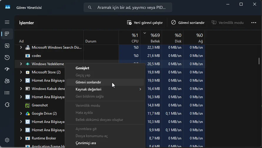Open the Users icon in sidebar

tap(7, 81)
